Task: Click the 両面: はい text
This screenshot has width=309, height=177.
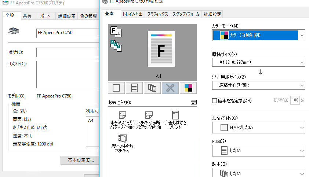Action: [22, 119]
